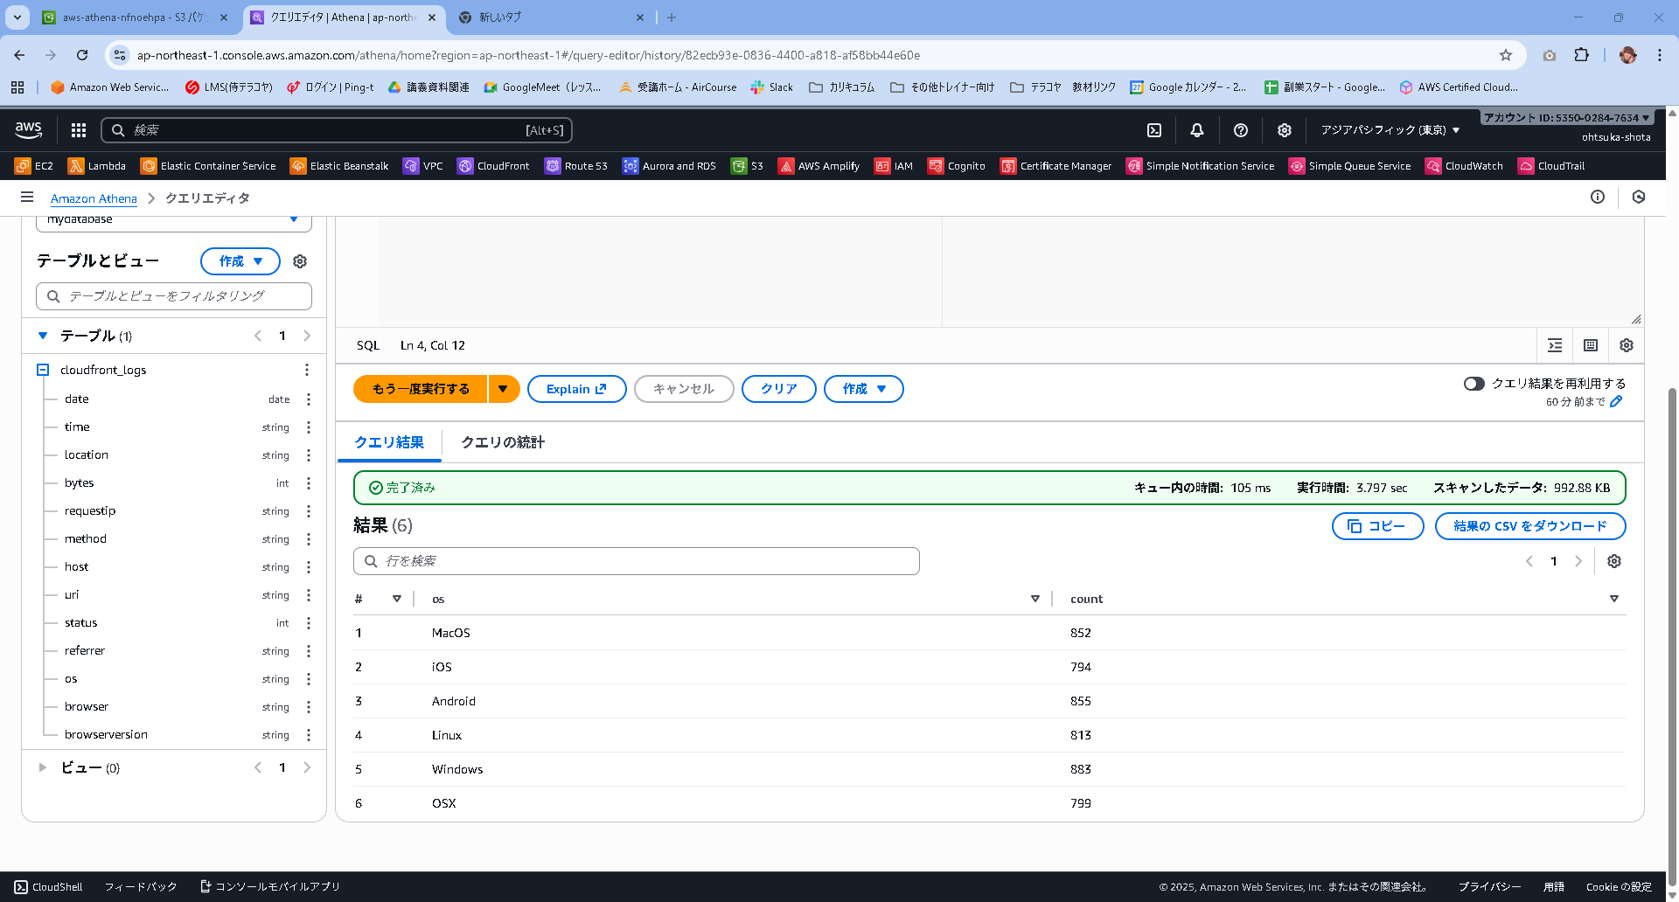Viewport: 1679px width, 902px height.
Task: Open AWS console settings gear in top bar
Action: 1284,130
